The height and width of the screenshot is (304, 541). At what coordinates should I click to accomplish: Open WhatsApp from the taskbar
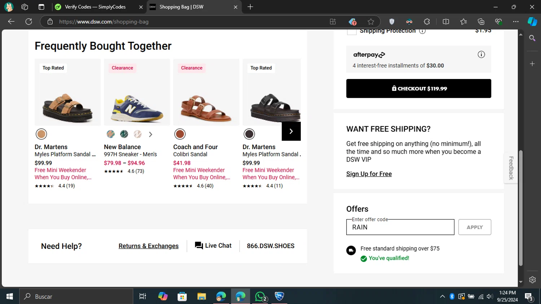tap(260, 296)
